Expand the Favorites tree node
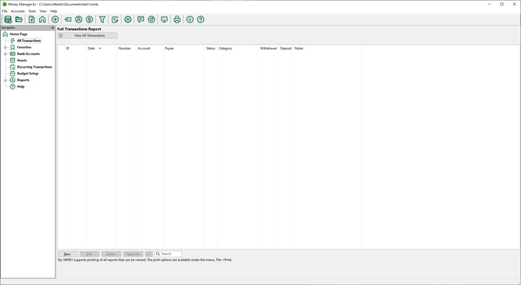Image resolution: width=521 pixels, height=285 pixels. (x=5, y=47)
